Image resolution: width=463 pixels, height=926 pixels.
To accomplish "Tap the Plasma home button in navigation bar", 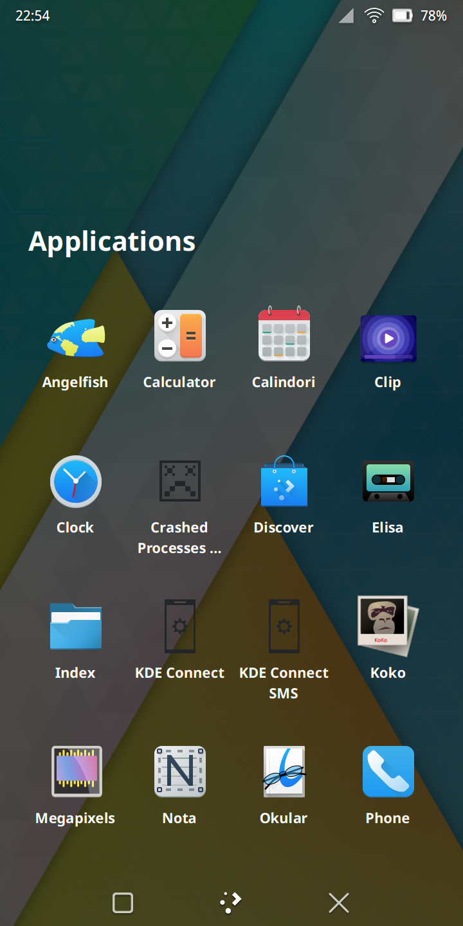I will pos(231,902).
